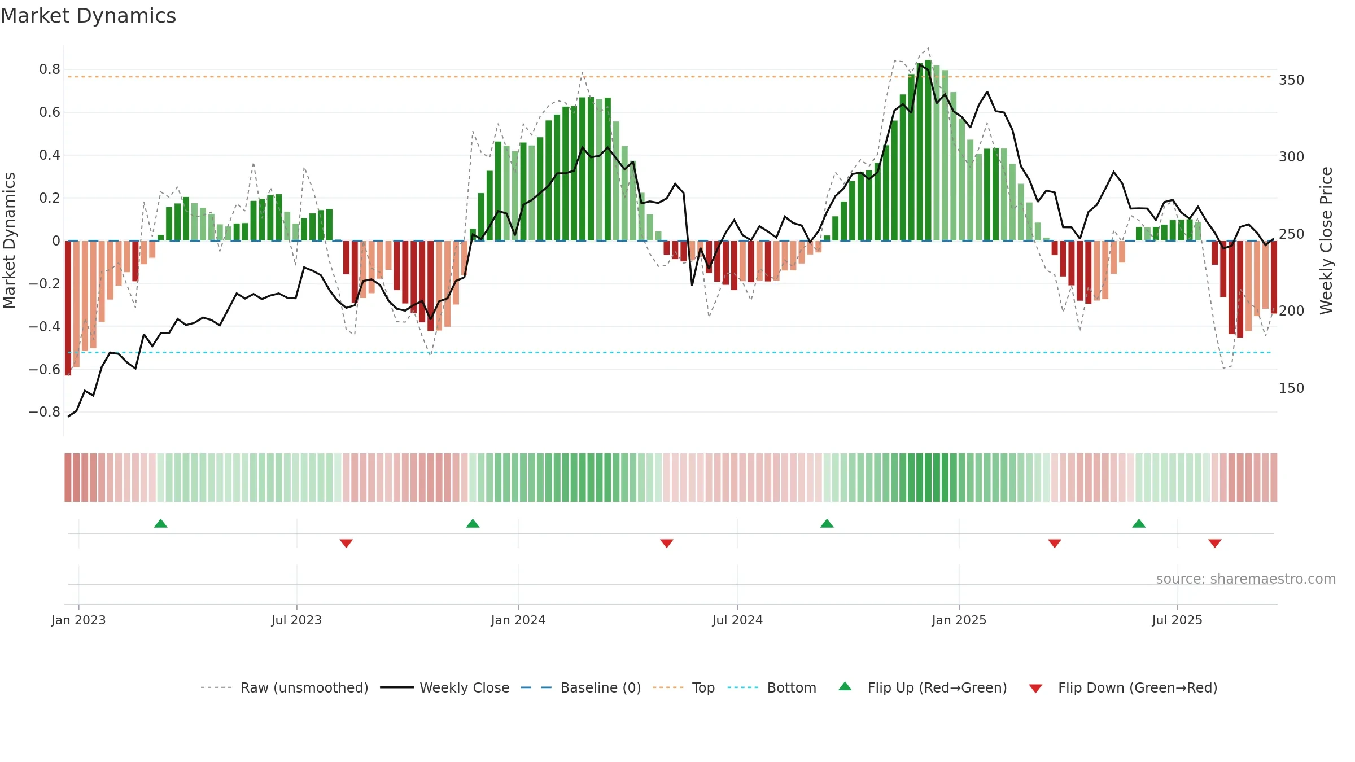1355x762 pixels.
Task: Click the darkest green heat-strip cell near Dec 2024
Action: click(928, 478)
